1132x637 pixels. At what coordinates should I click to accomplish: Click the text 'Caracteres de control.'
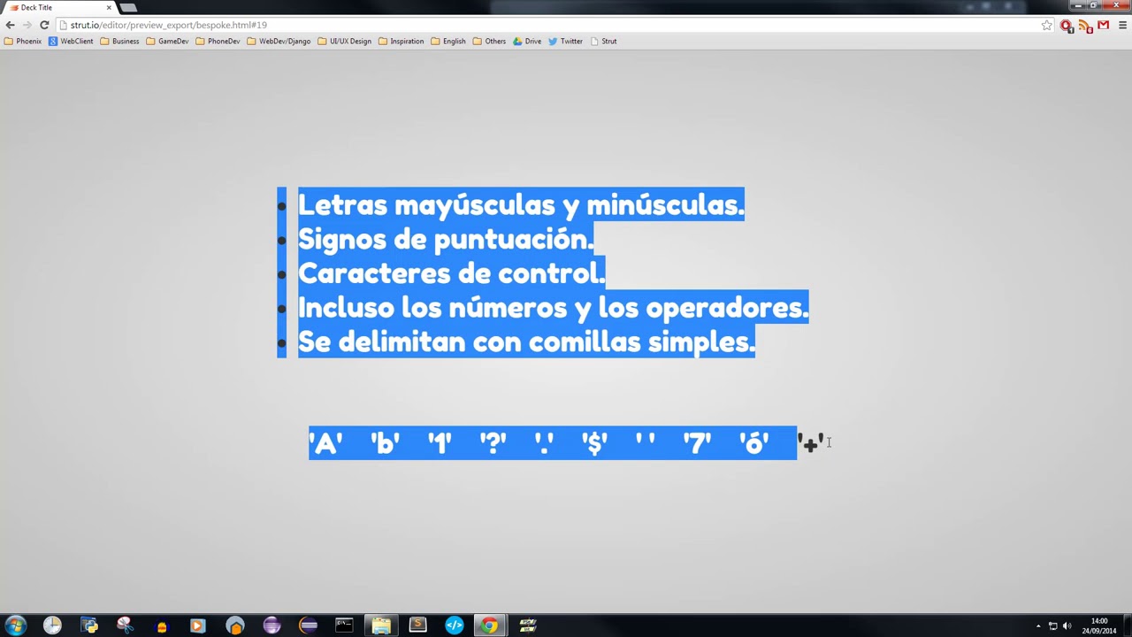coord(451,273)
